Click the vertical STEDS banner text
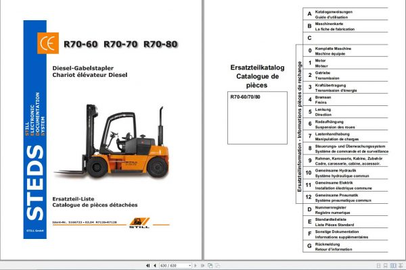Viewport: 406px width, 270px height. click(x=35, y=182)
